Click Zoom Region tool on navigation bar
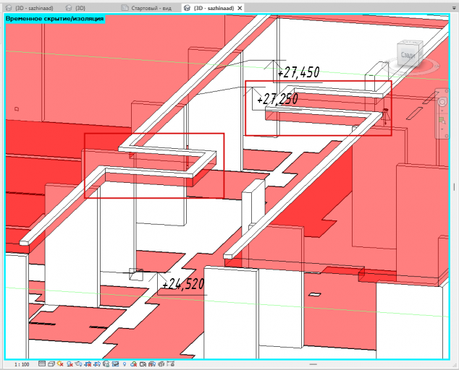 coord(442,121)
